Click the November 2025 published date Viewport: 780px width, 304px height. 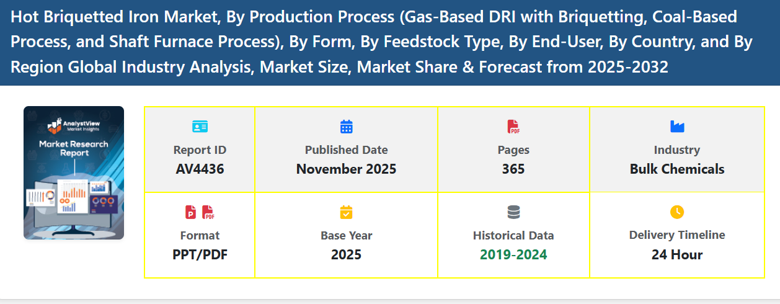tap(346, 169)
